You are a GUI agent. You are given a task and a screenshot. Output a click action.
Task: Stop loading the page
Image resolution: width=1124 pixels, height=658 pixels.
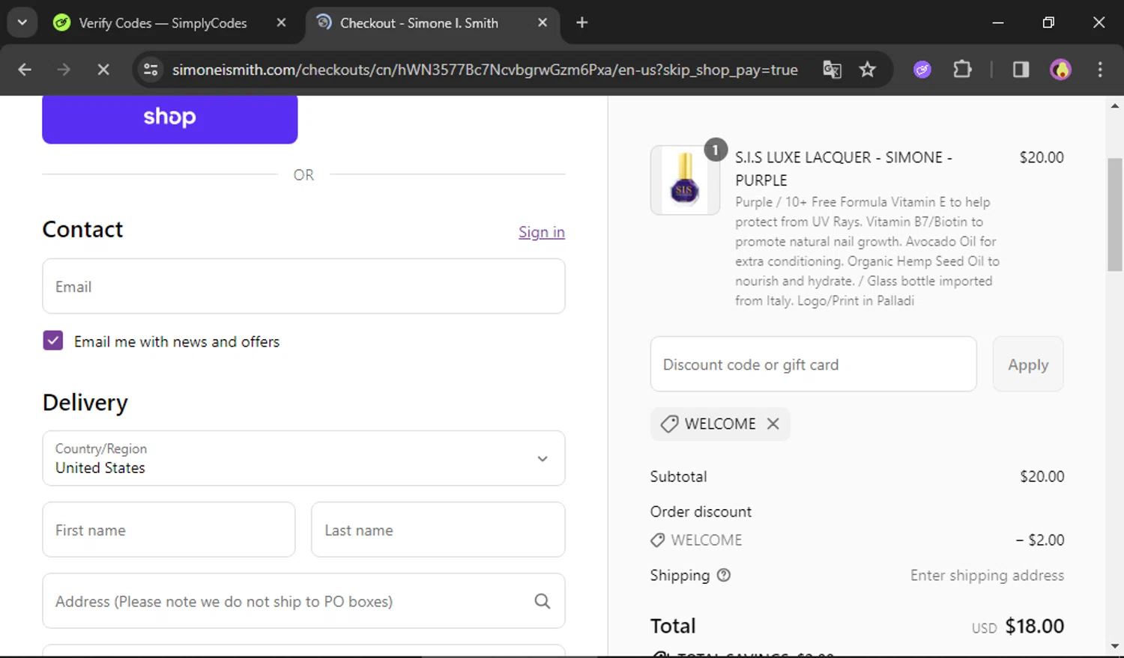103,70
